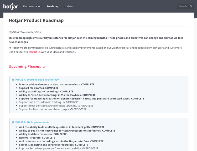
Task: Click the search magnifier icon
Action: coord(191,6)
